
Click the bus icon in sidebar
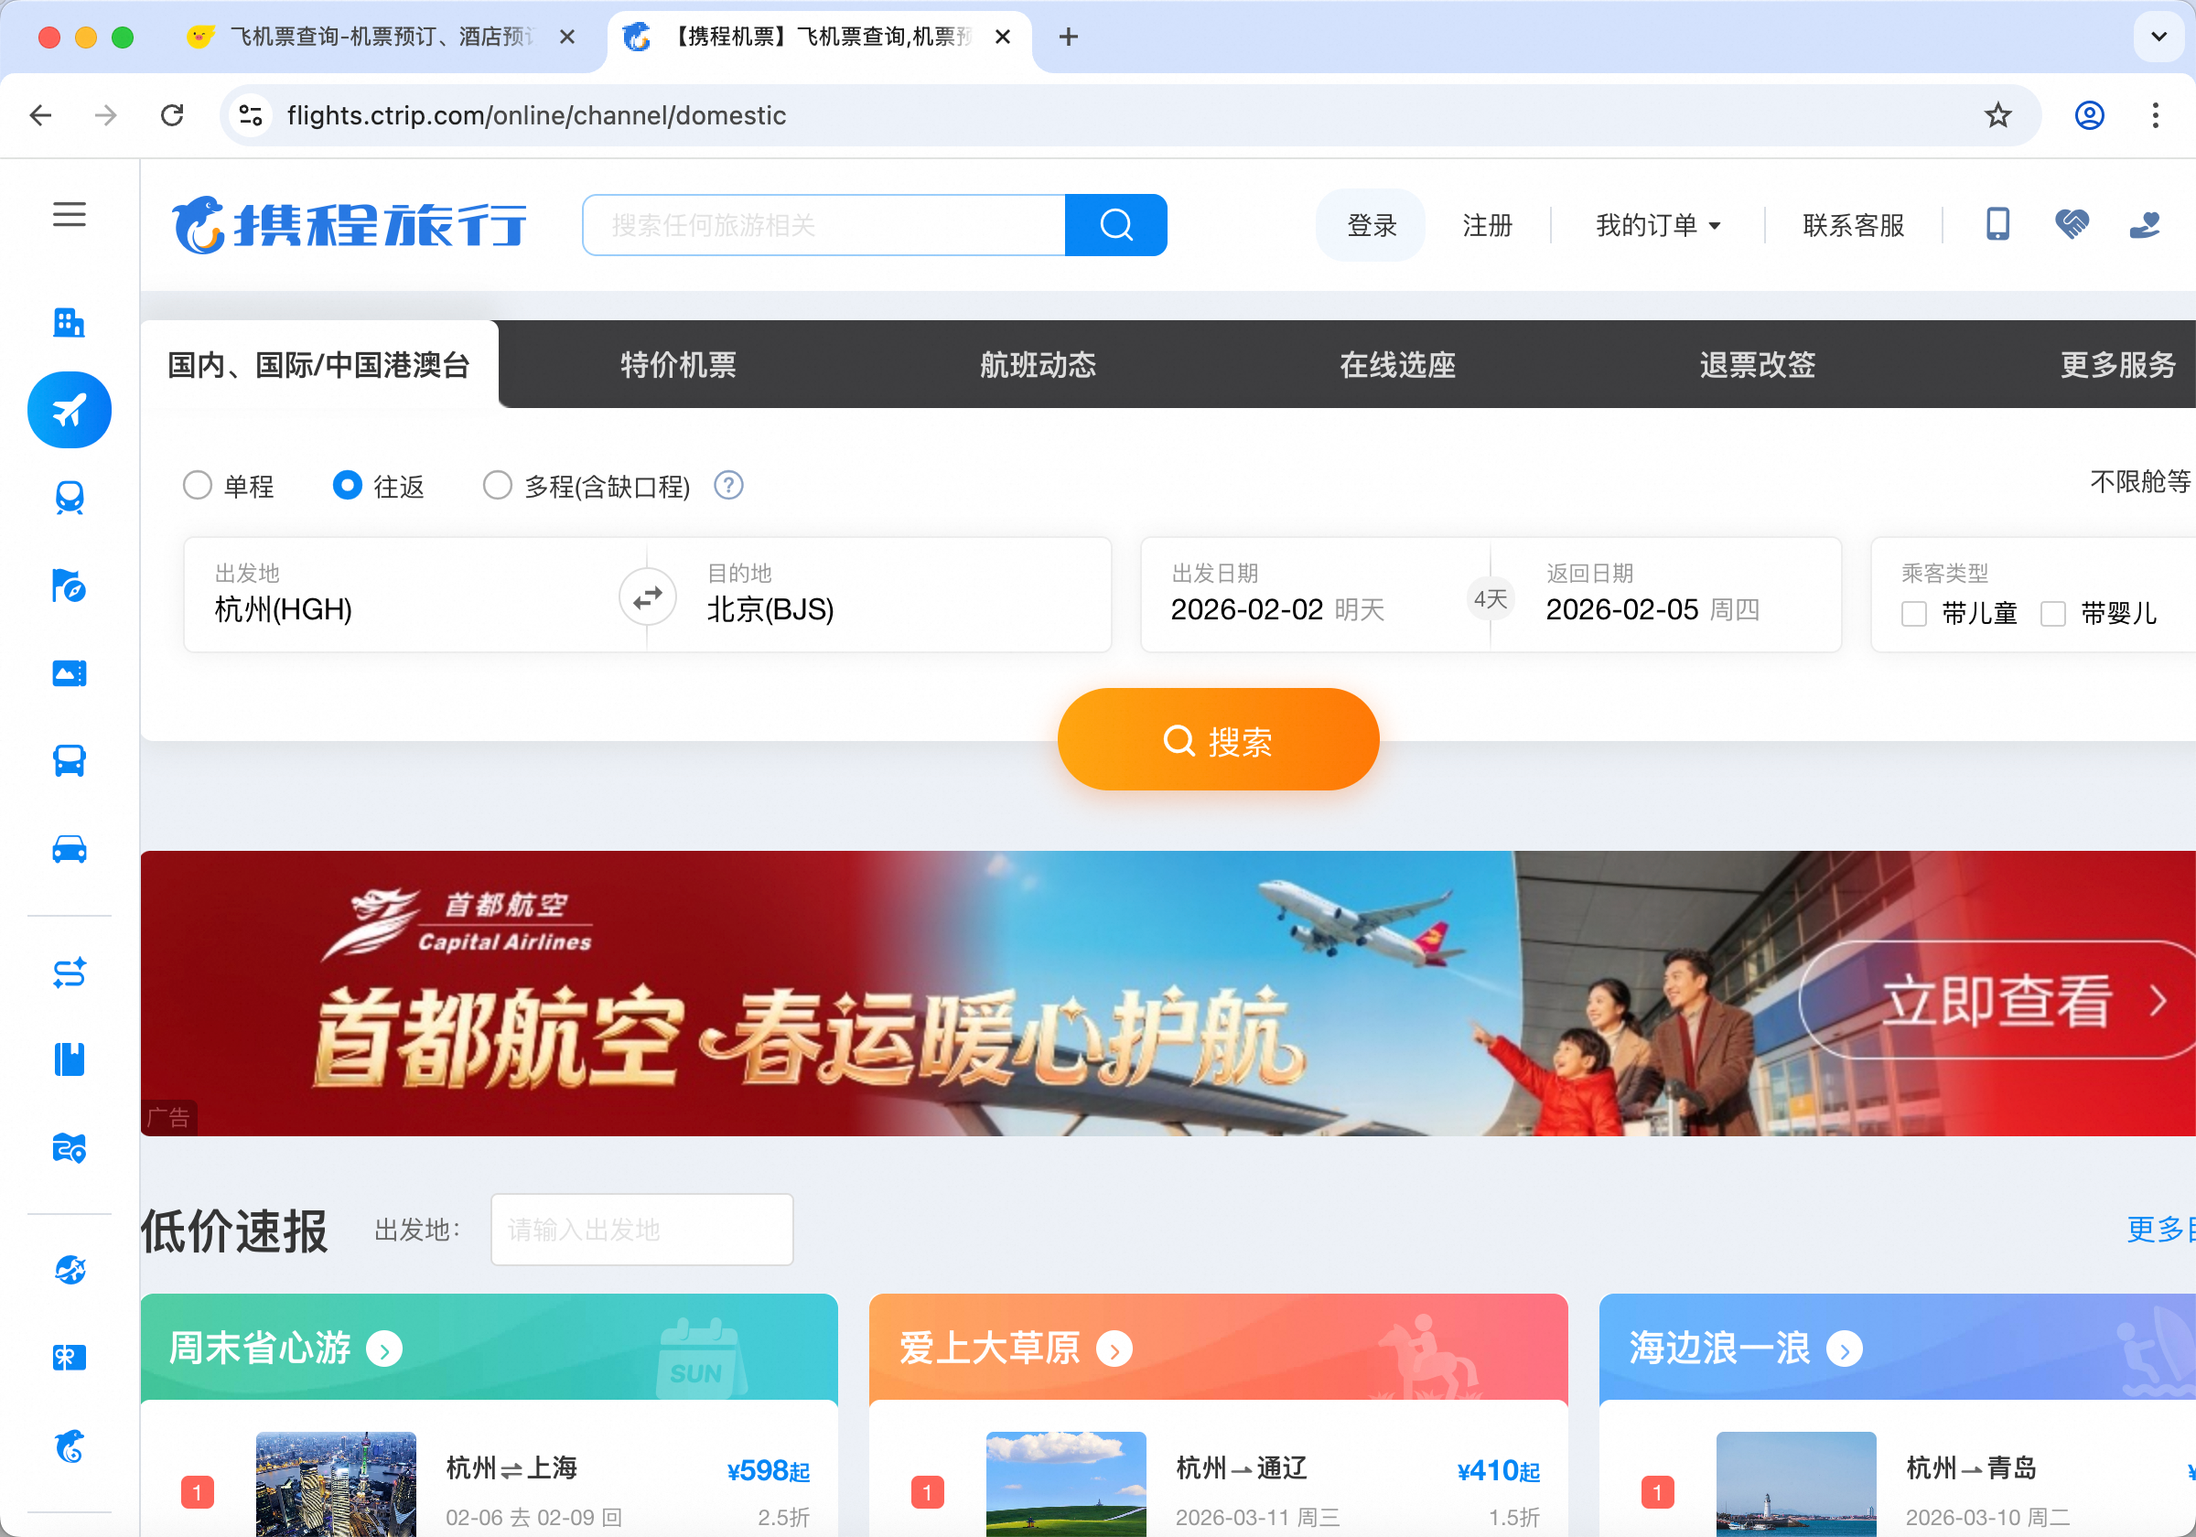click(x=69, y=761)
